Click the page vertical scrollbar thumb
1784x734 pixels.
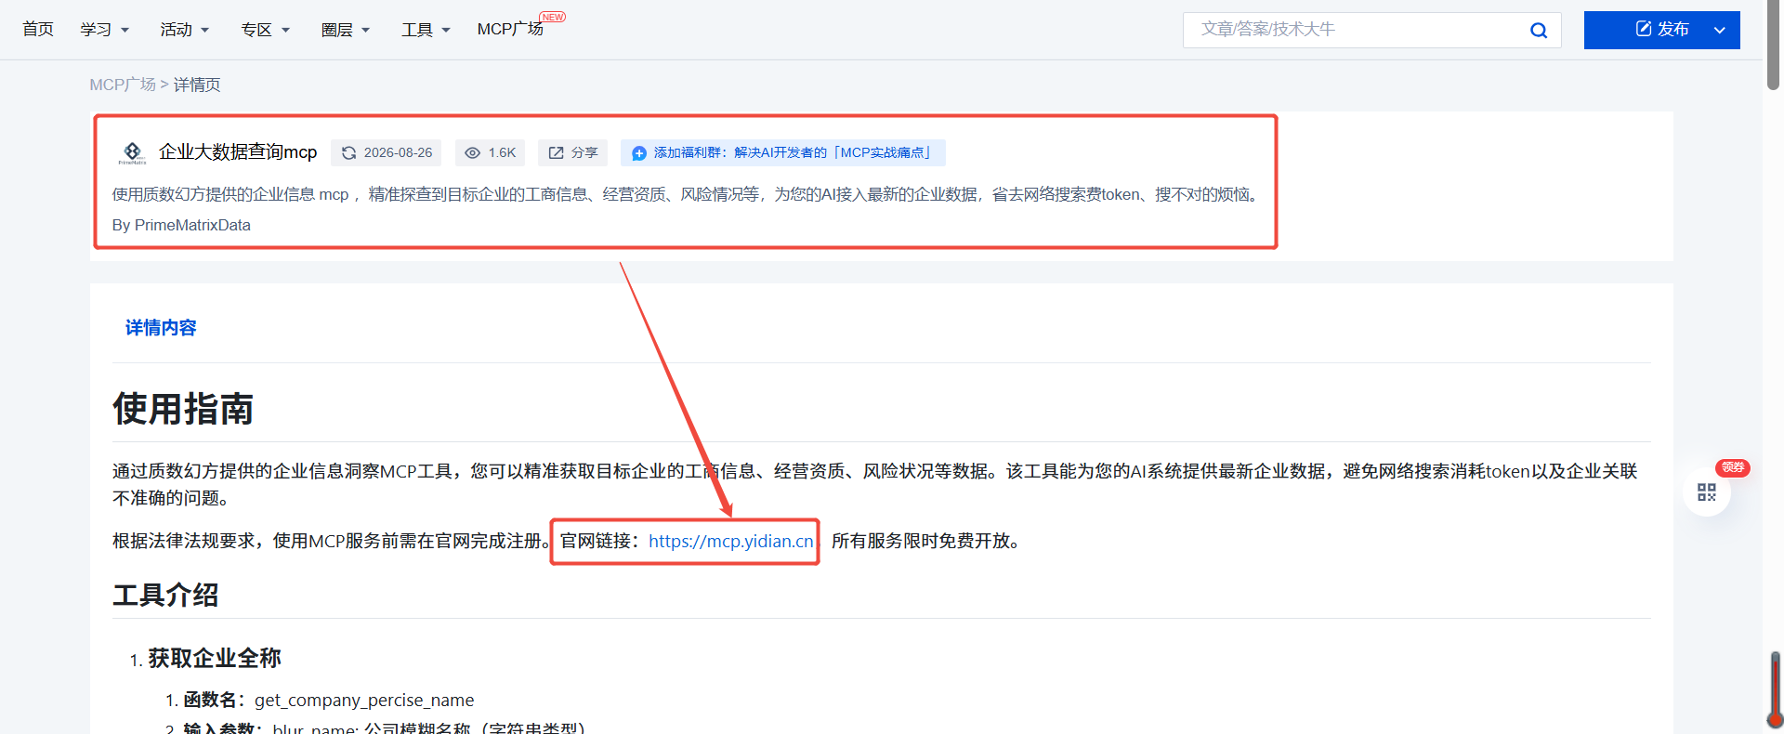(x=1774, y=46)
